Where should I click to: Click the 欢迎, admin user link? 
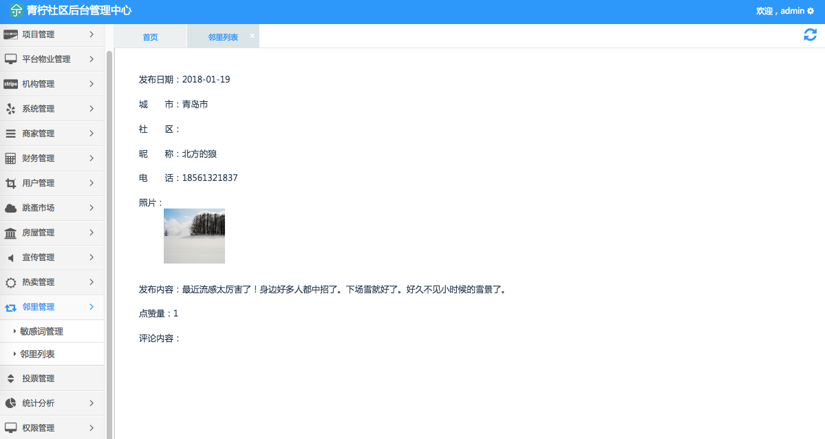(x=780, y=10)
